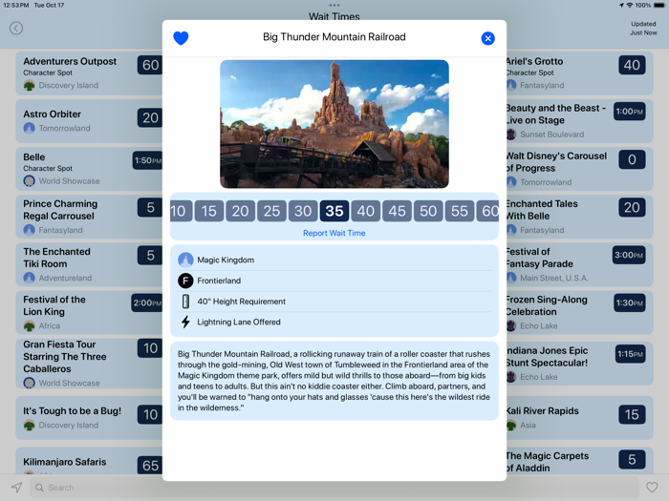Close the Big Thunder Mountain Railroad panel
Screen dimensions: 669x501
[487, 38]
